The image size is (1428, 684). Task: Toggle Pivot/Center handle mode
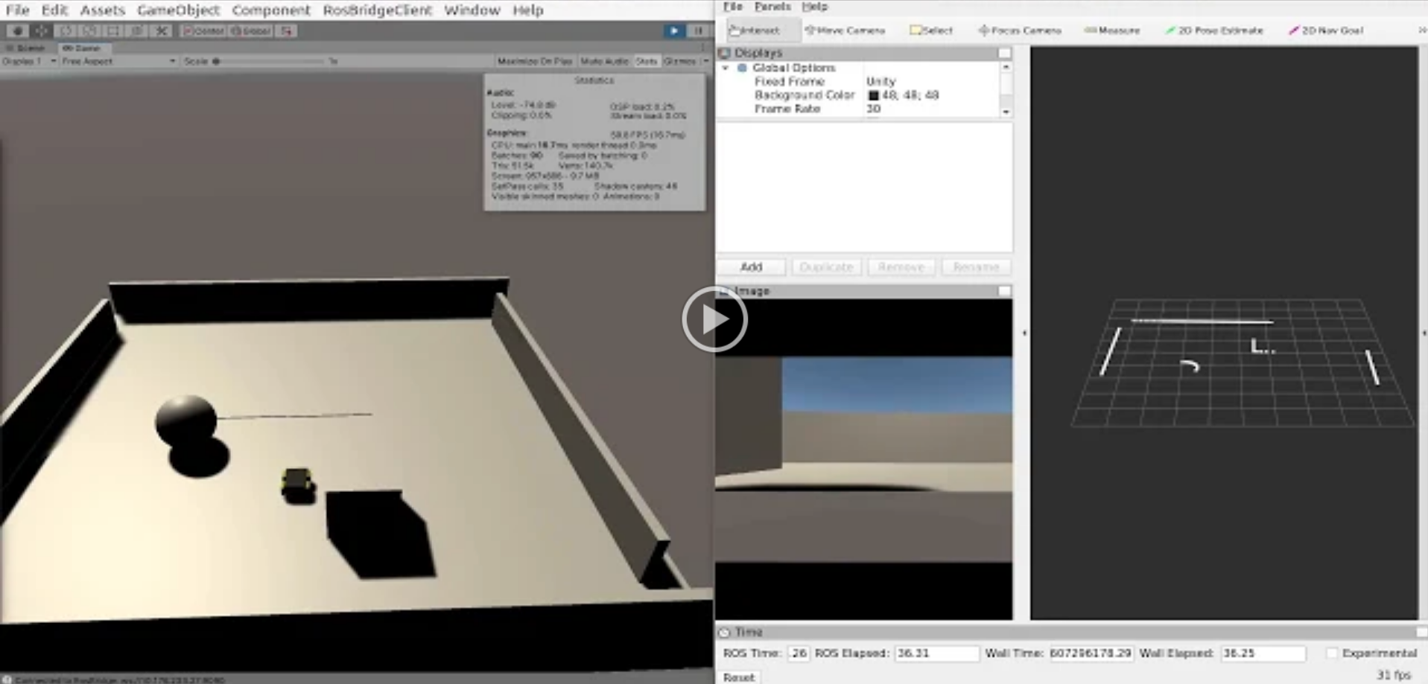click(203, 31)
